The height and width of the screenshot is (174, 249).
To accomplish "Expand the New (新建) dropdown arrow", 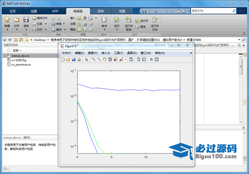I will pos(7,29).
